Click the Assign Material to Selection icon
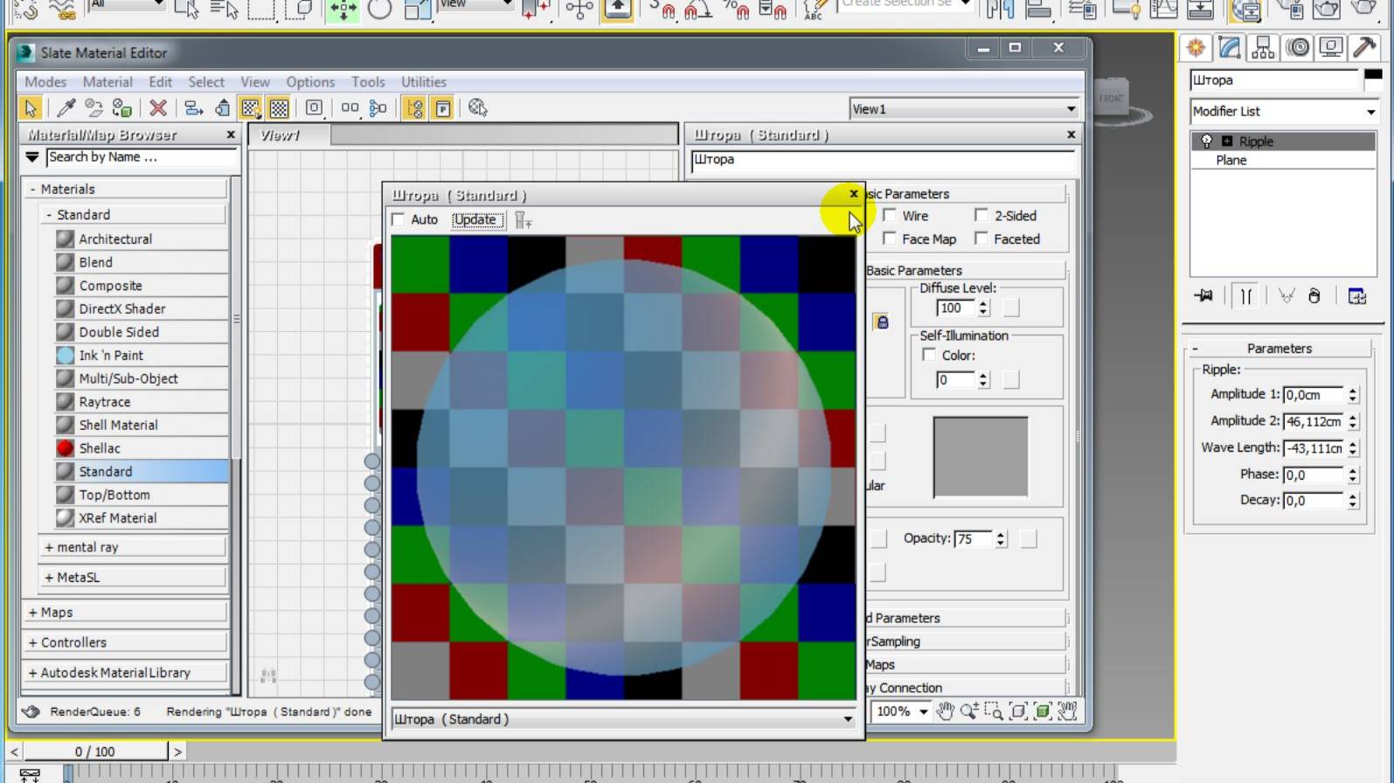Image resolution: width=1394 pixels, height=783 pixels. (122, 108)
